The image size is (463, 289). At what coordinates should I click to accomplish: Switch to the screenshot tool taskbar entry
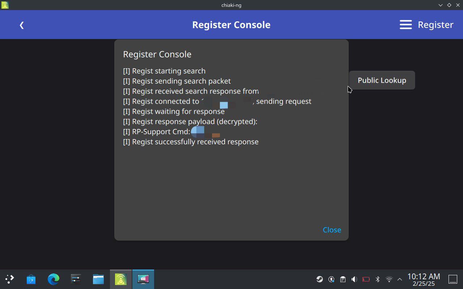click(x=143, y=279)
